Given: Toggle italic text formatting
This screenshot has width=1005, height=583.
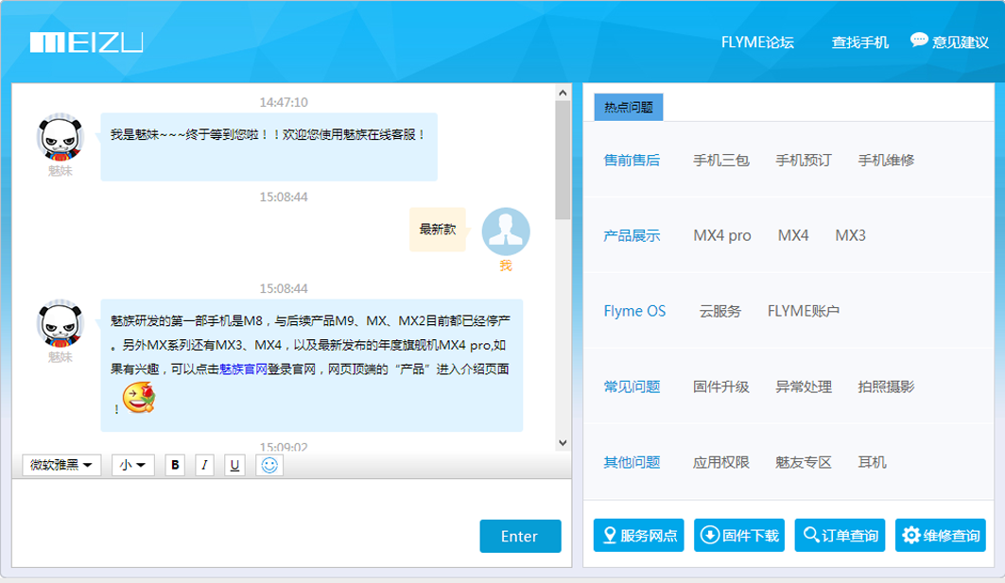Looking at the screenshot, I should (x=204, y=465).
